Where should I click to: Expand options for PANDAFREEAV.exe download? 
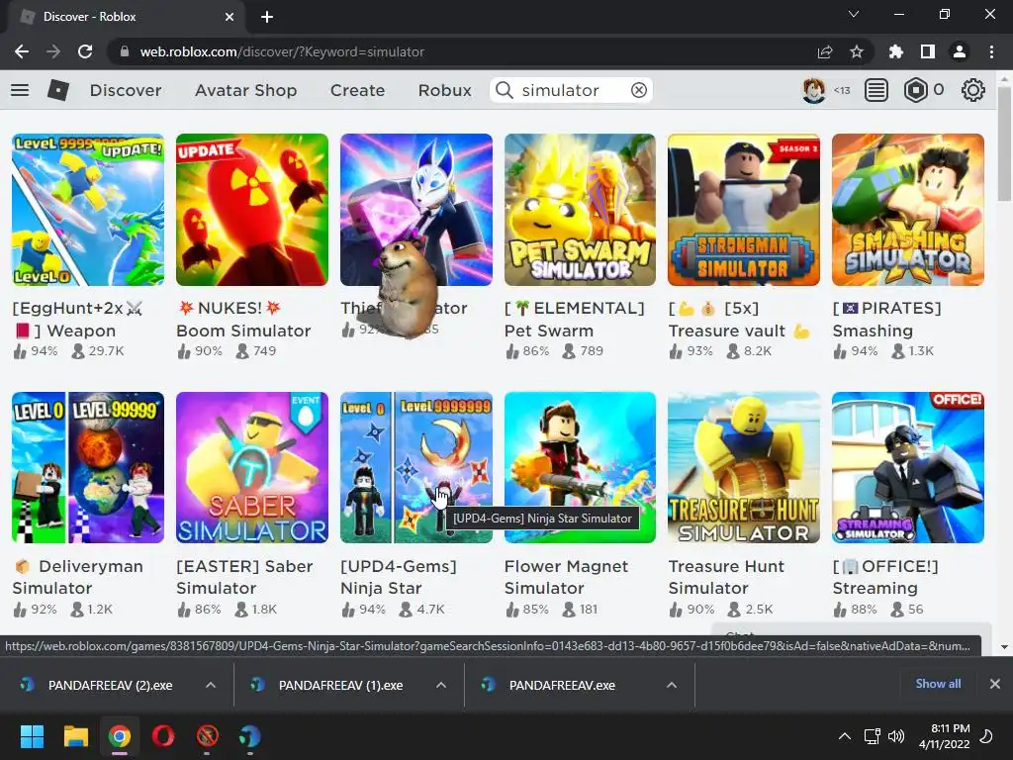coord(672,685)
